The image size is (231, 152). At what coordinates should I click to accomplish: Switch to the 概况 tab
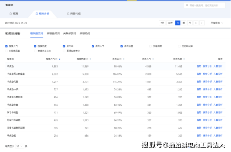pos(14,14)
